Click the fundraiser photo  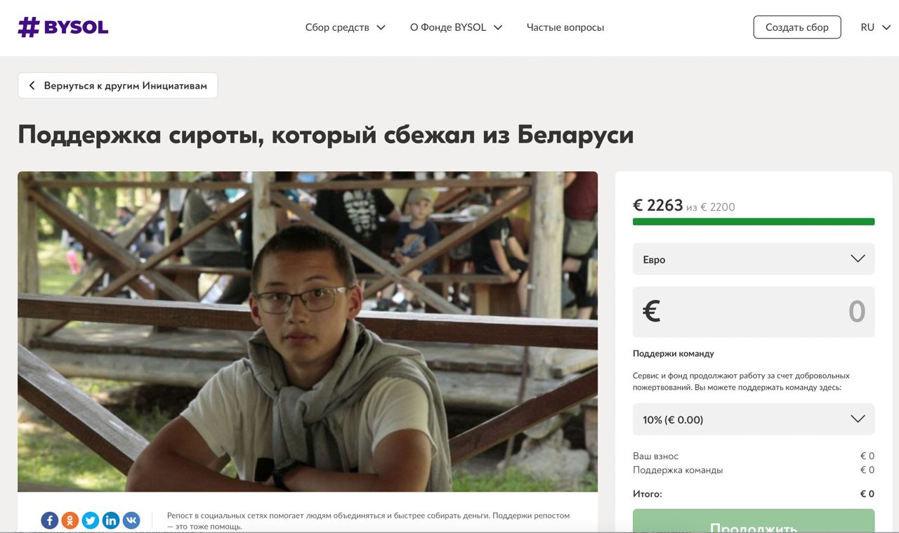pyautogui.click(x=308, y=331)
